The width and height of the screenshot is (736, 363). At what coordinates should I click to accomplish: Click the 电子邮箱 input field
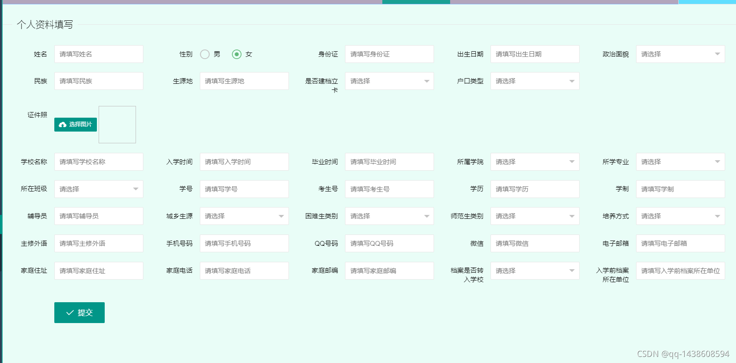[680, 244]
